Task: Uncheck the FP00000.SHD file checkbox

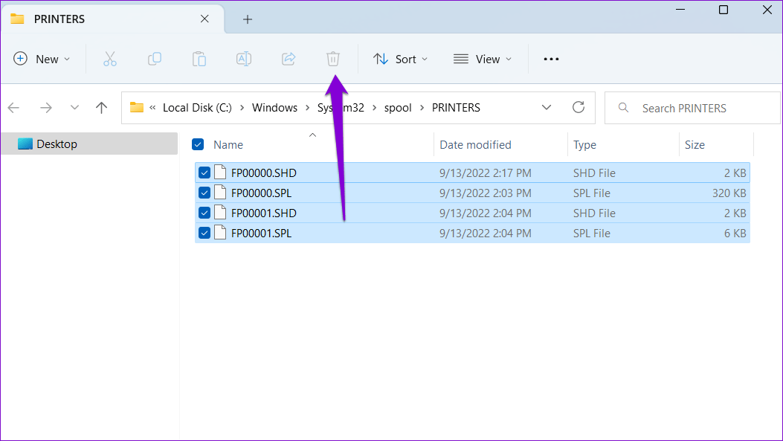Action: point(204,172)
